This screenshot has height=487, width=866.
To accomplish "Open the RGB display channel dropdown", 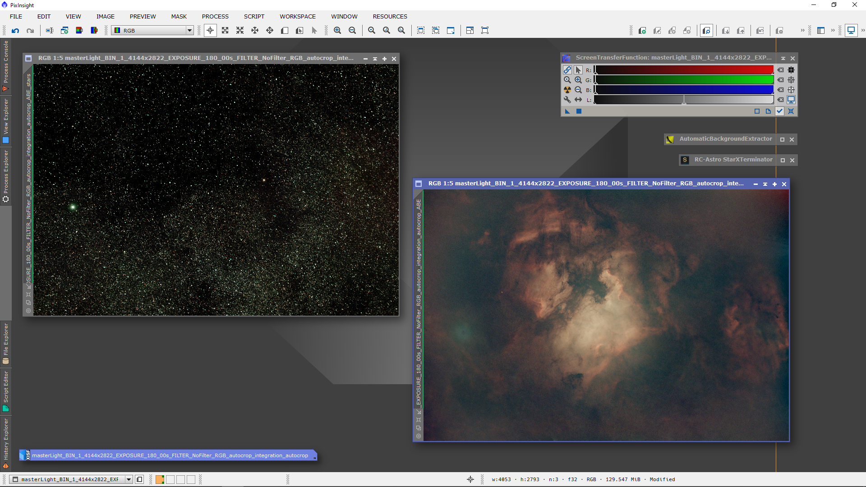I will (189, 31).
